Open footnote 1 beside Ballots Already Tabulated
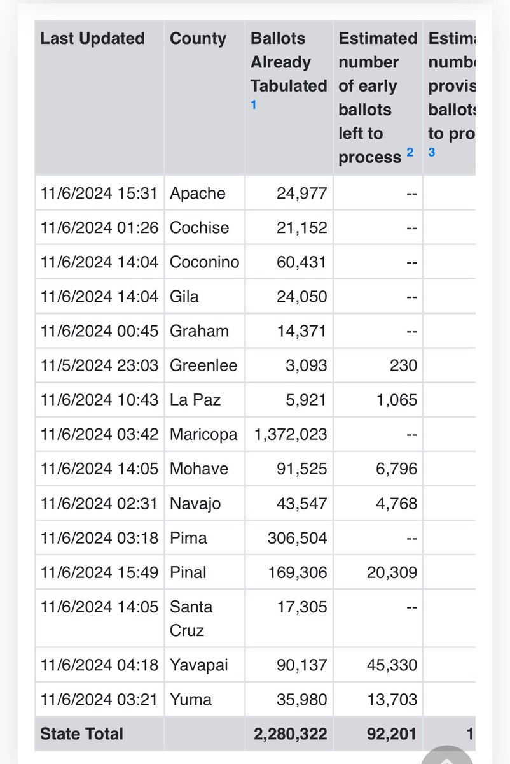The height and width of the screenshot is (764, 510). (254, 105)
